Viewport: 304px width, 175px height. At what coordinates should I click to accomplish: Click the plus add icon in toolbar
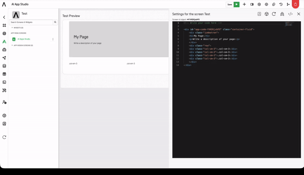pyautogui.click(x=244, y=4)
